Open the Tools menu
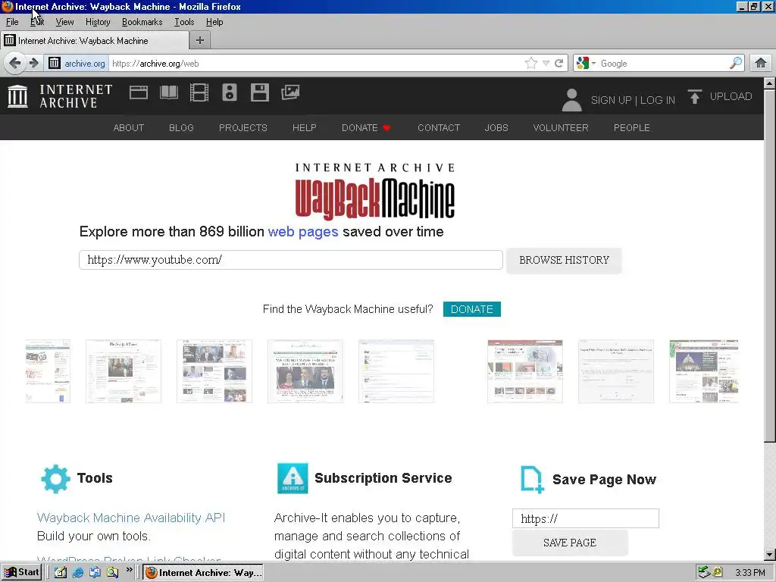776x582 pixels. (184, 22)
